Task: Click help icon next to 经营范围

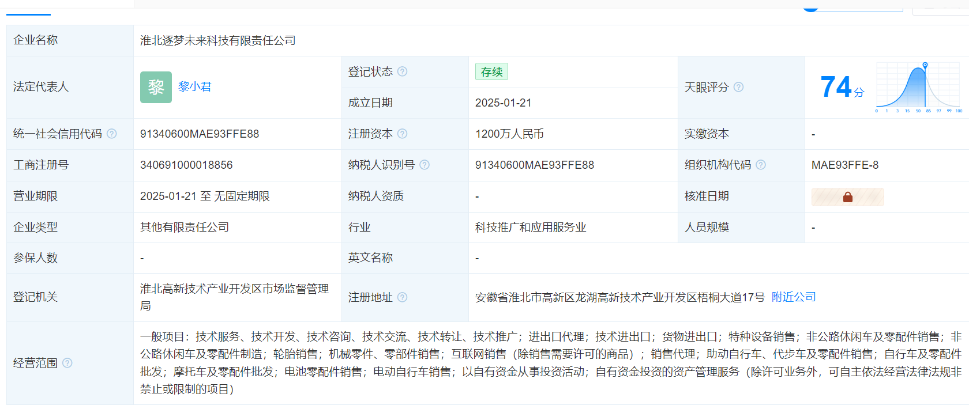Action: click(x=67, y=363)
